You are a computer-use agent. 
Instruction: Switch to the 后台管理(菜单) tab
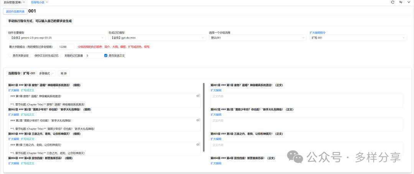(12, 2)
